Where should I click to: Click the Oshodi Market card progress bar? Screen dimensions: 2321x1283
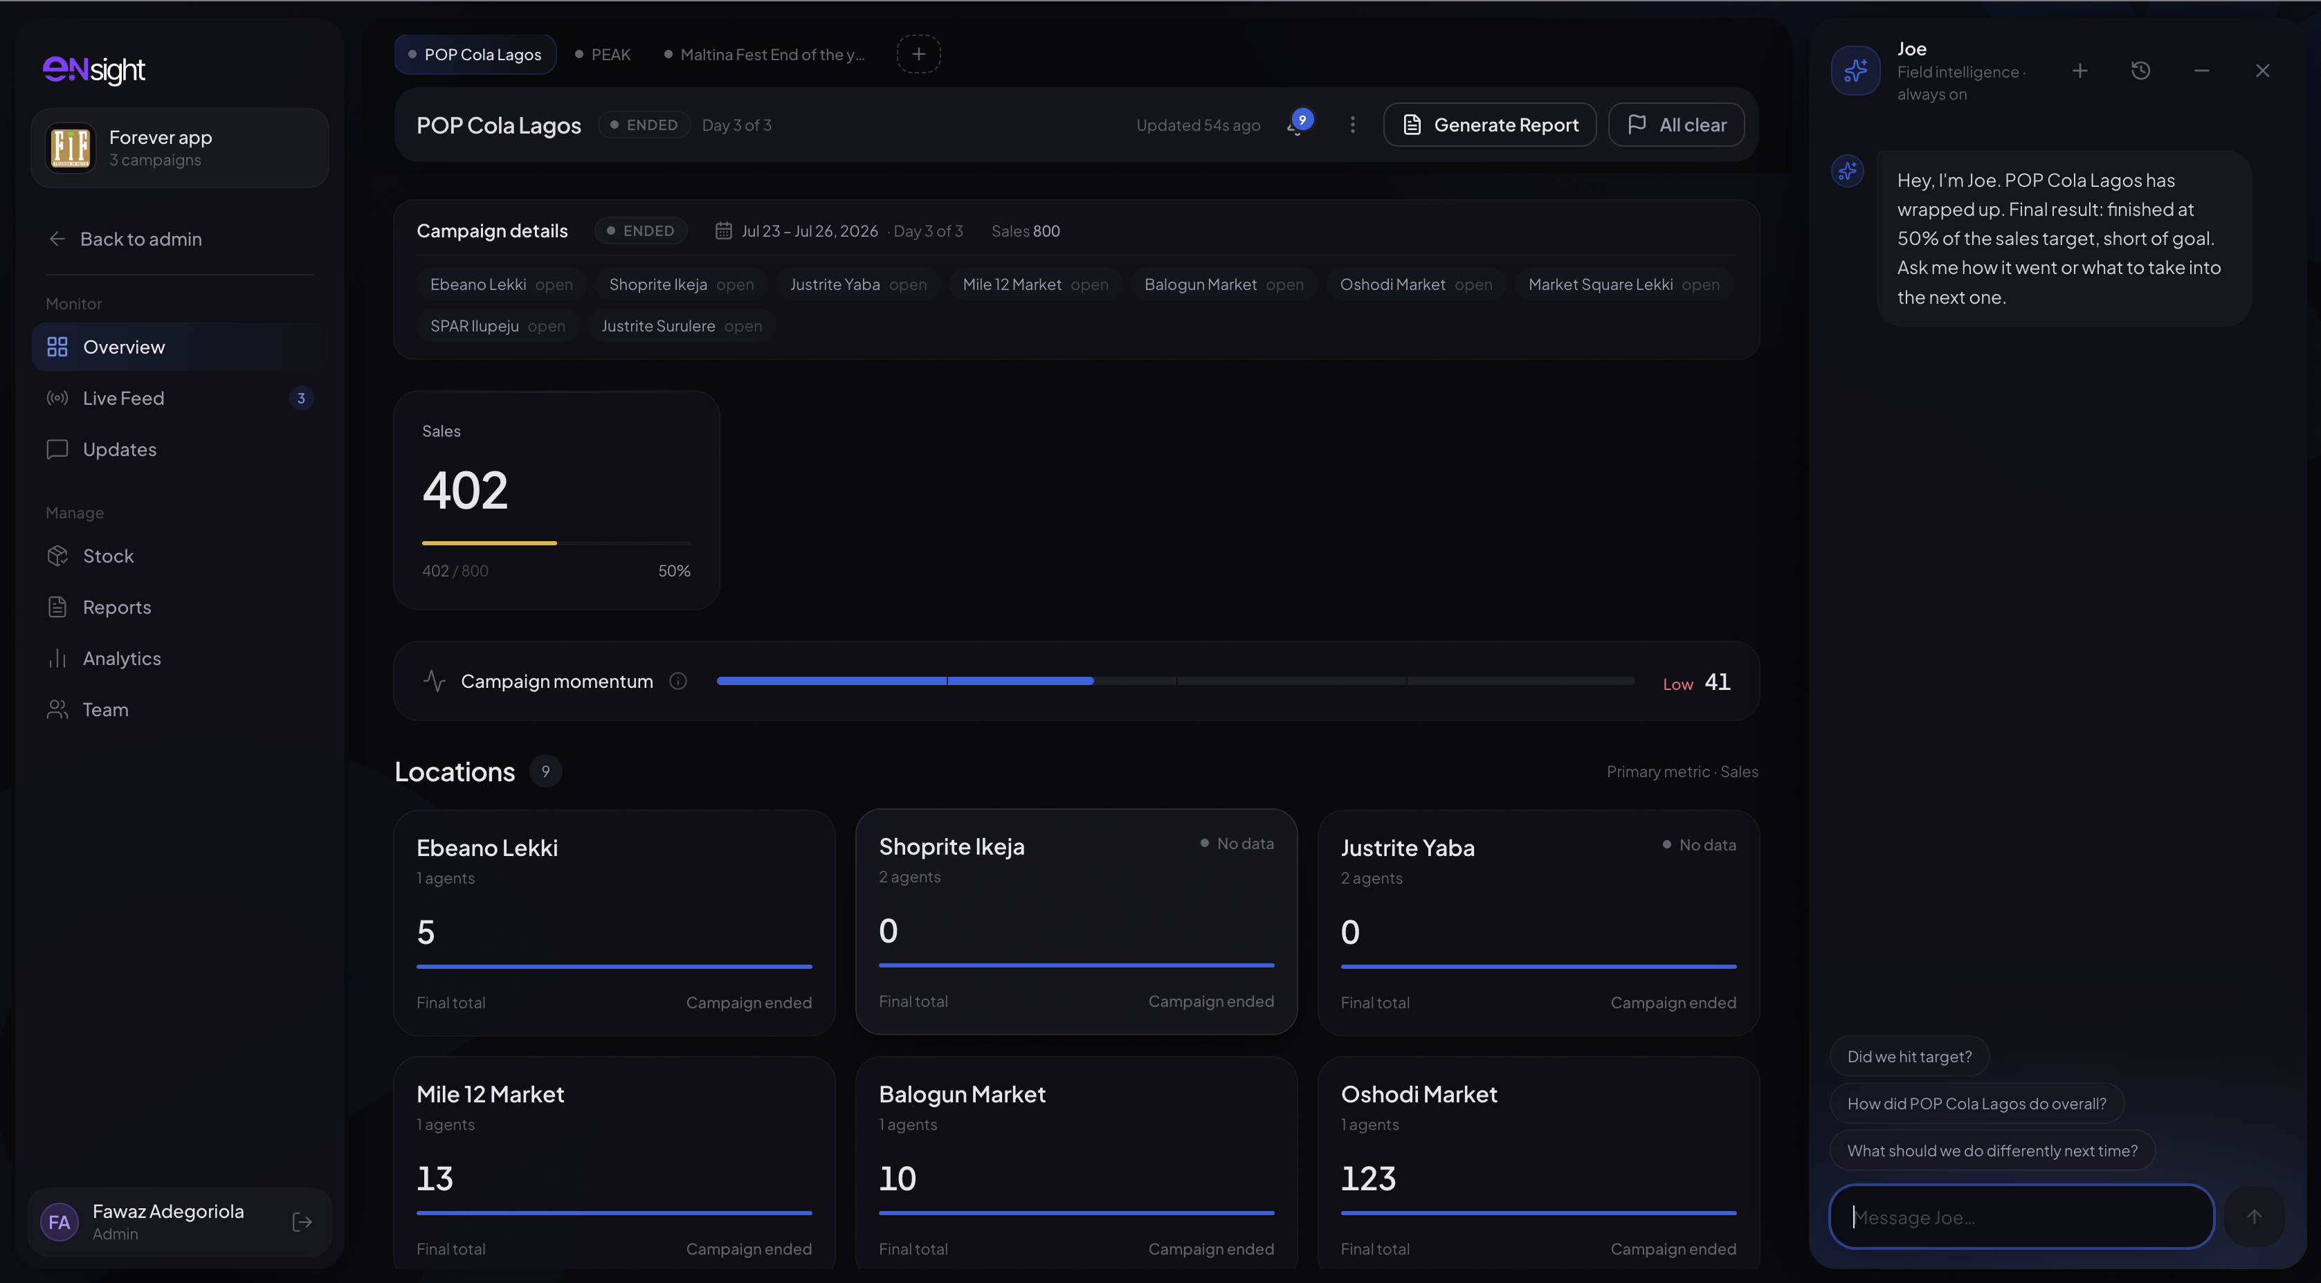point(1538,1212)
